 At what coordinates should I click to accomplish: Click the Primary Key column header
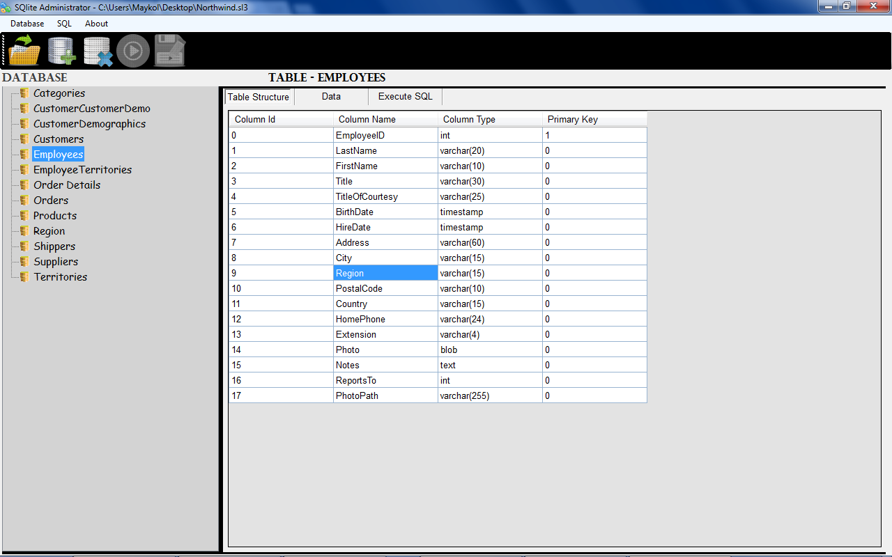point(572,119)
